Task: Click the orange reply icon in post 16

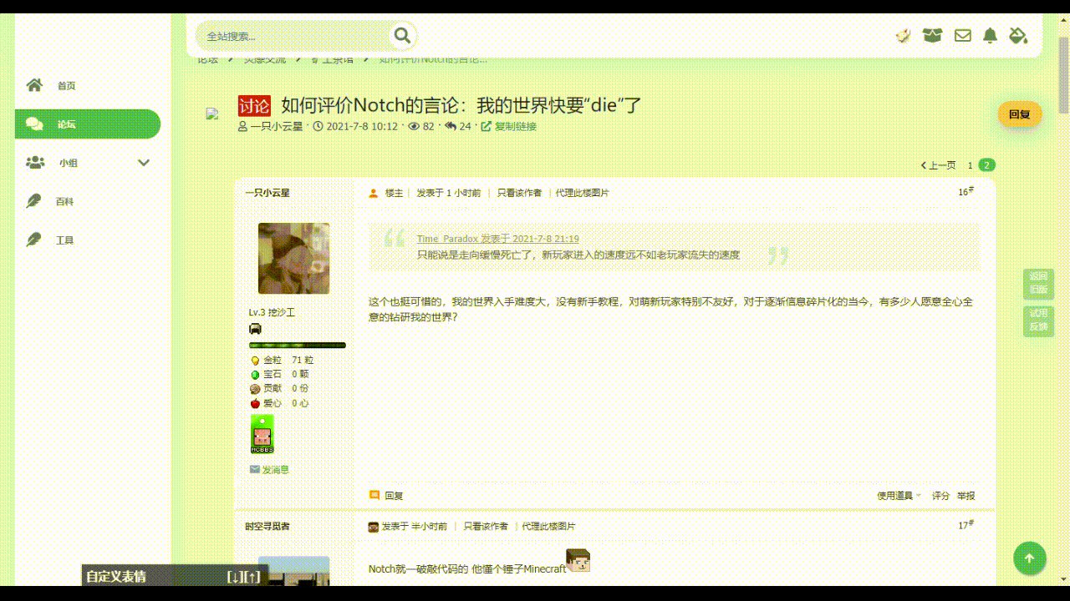Action: coord(374,495)
